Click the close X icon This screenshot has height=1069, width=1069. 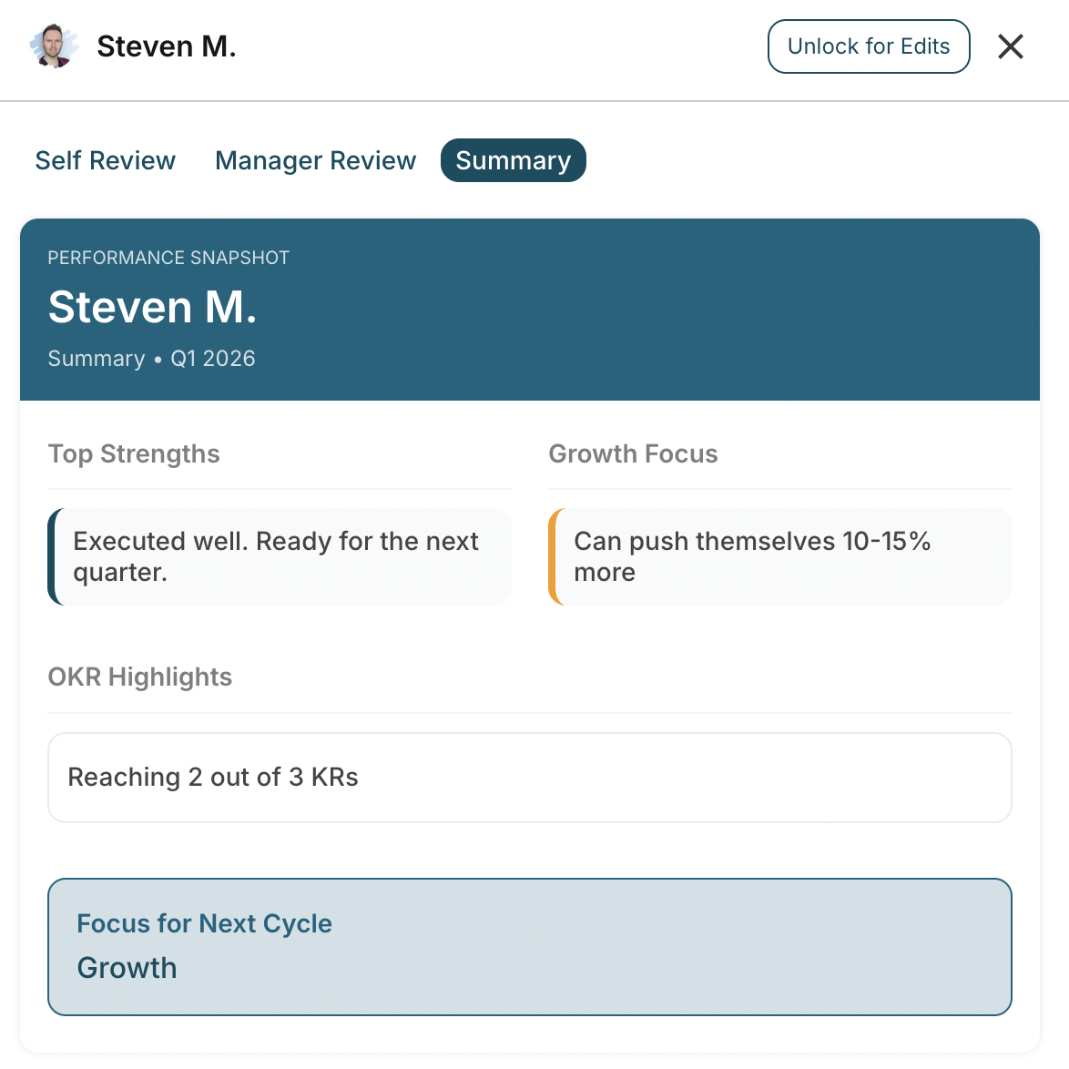(x=1011, y=46)
